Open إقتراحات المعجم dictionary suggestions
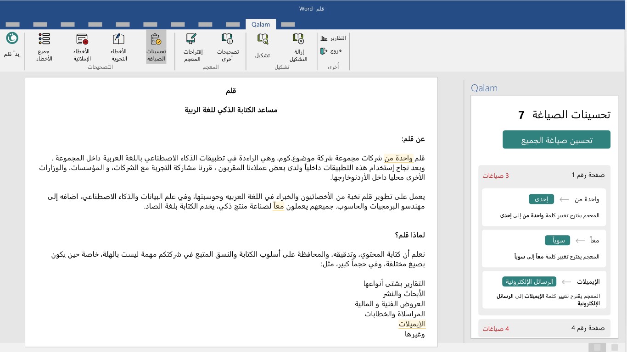Viewport: 627px width, 352px height. 193,47
